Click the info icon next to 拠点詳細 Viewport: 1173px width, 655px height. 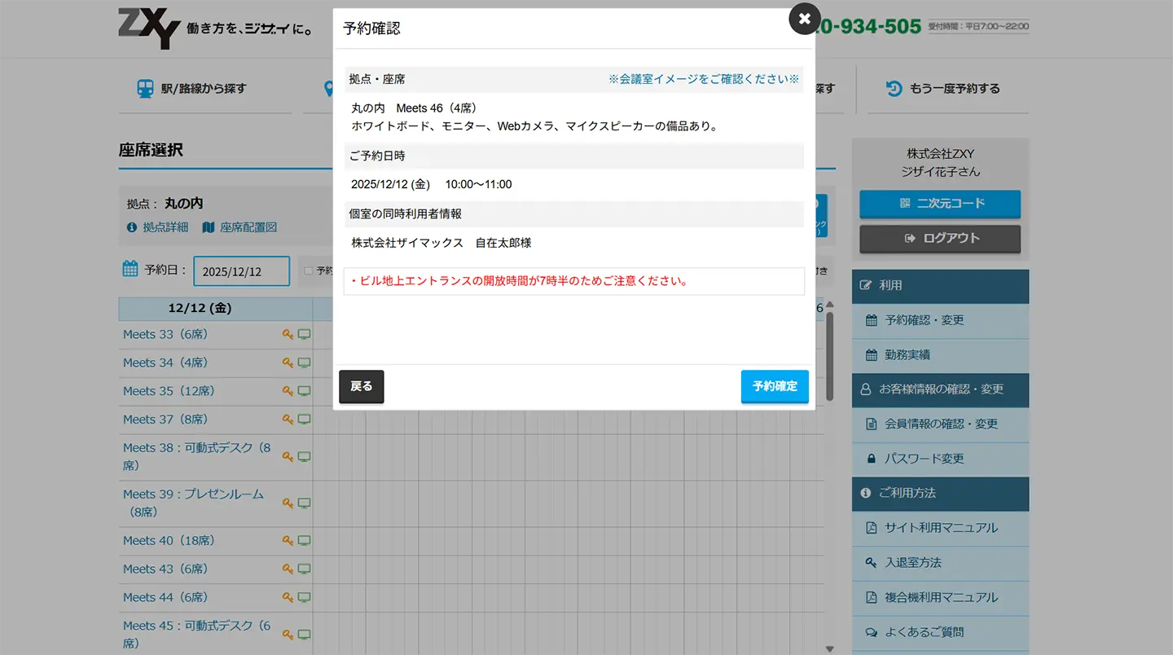[131, 227]
